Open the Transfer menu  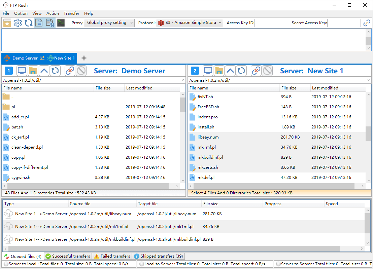click(x=71, y=13)
